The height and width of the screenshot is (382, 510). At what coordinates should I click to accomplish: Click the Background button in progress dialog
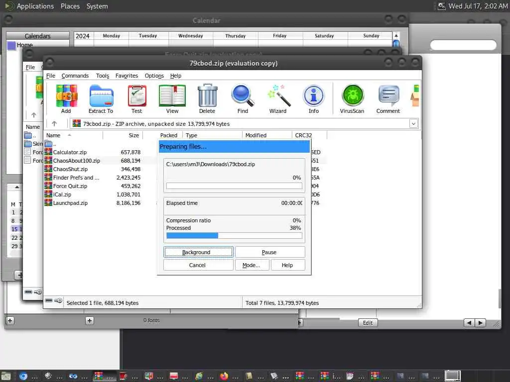(198, 252)
